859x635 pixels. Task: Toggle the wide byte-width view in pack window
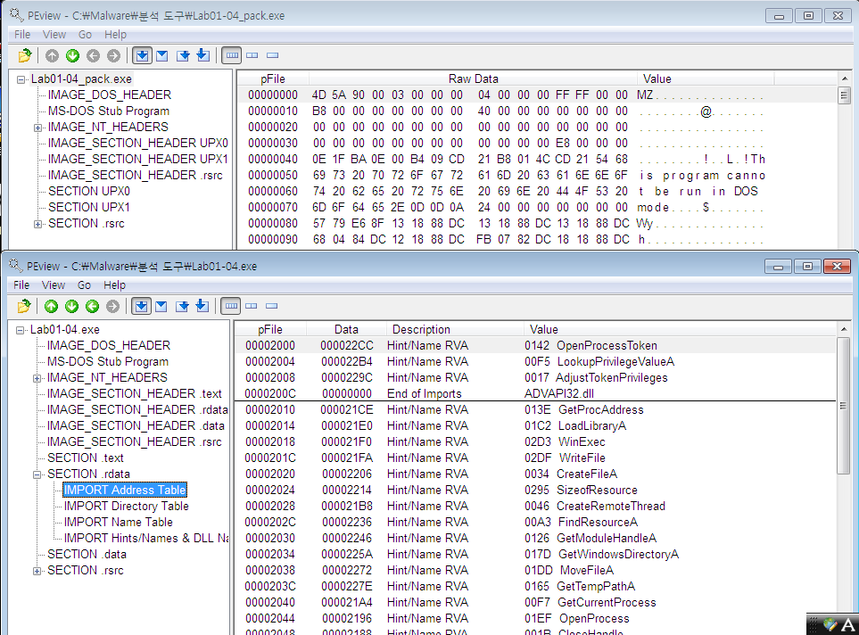[232, 55]
